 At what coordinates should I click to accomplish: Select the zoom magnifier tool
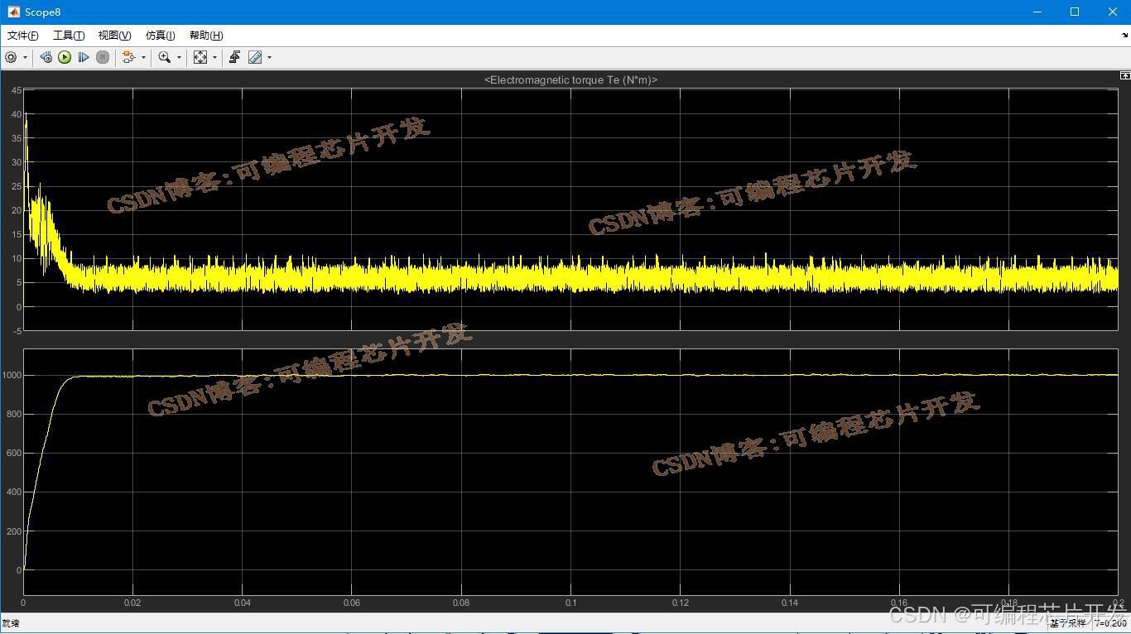pyautogui.click(x=165, y=57)
